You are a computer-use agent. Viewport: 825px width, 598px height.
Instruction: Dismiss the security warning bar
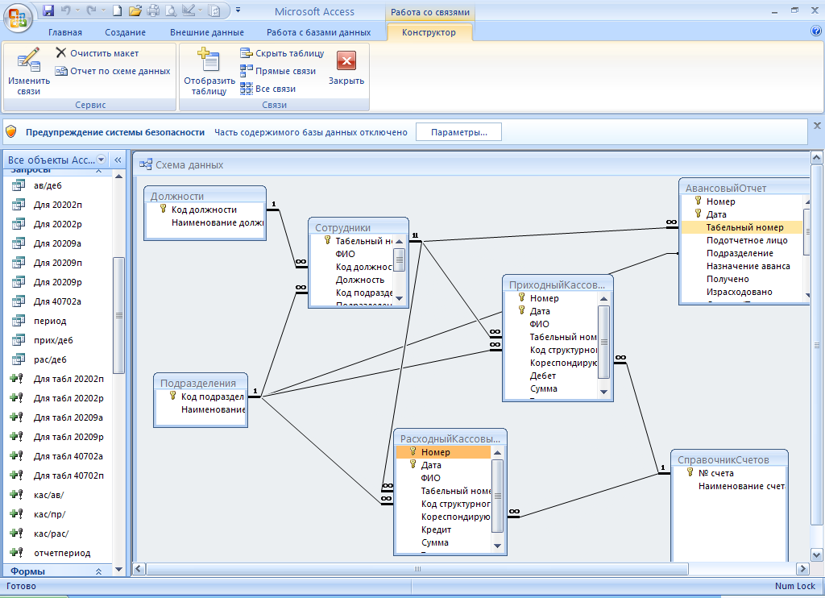coord(817,126)
